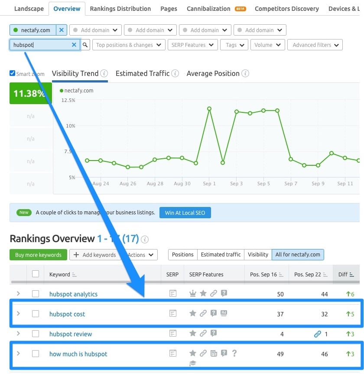
Task: Select the Visibility view button
Action: [258, 255]
